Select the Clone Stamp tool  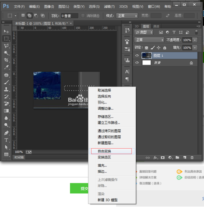pos(6,89)
